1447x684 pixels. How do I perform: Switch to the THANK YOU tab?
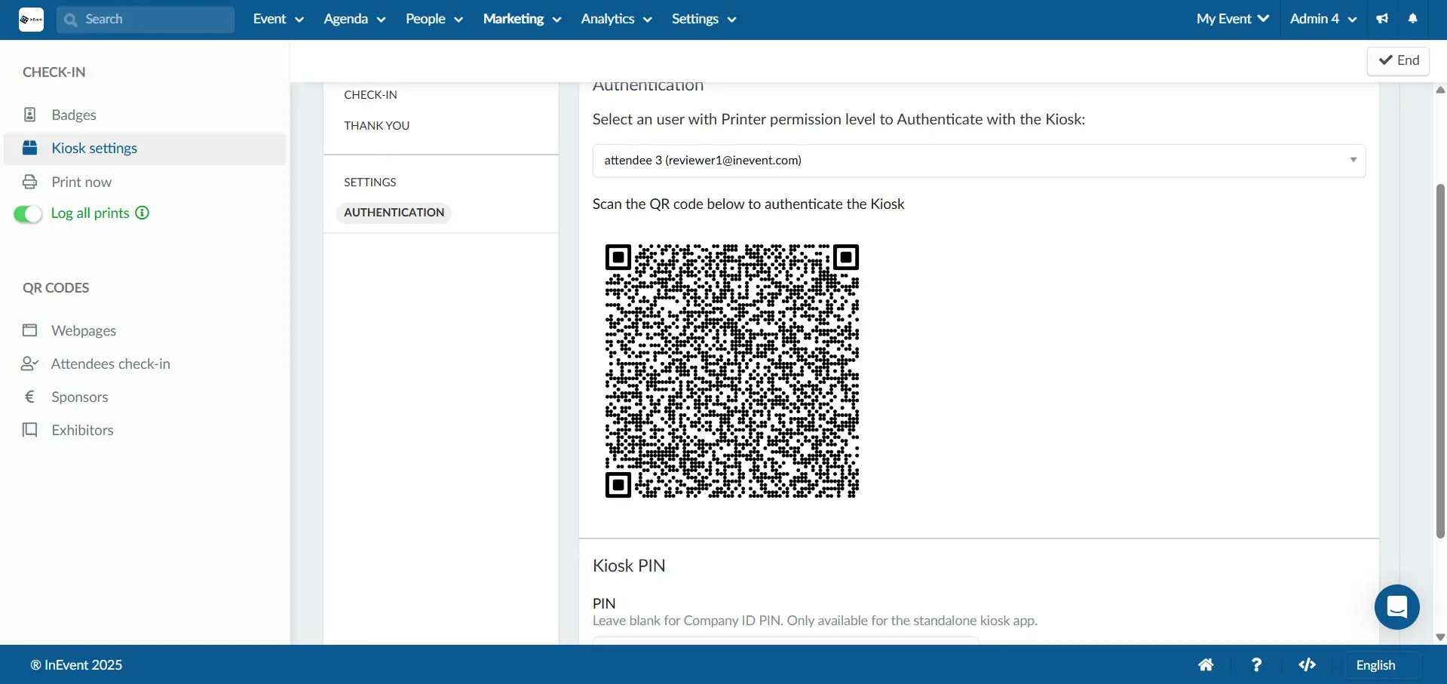[x=377, y=125]
